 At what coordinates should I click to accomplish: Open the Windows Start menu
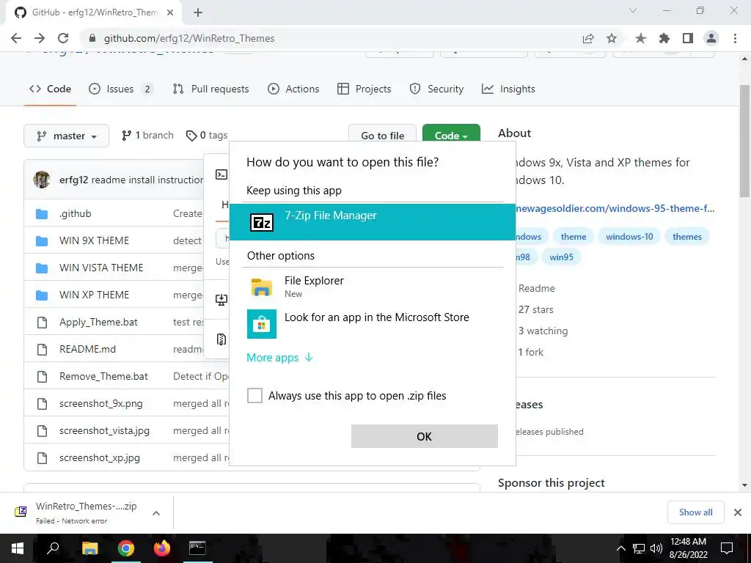pos(18,548)
